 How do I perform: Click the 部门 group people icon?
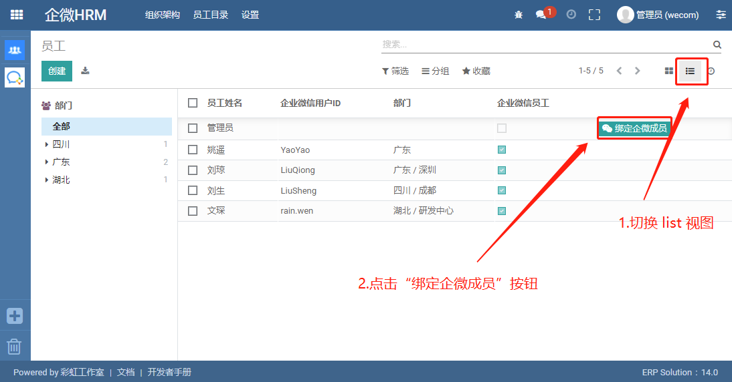(46, 106)
